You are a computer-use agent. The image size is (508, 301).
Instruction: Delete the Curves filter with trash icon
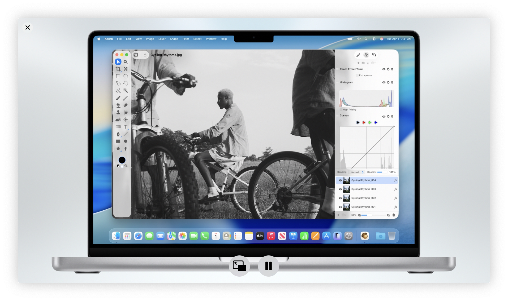point(392,116)
